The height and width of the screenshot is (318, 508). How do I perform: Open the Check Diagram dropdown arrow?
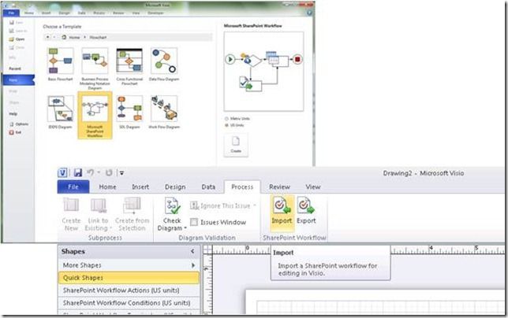click(x=185, y=228)
